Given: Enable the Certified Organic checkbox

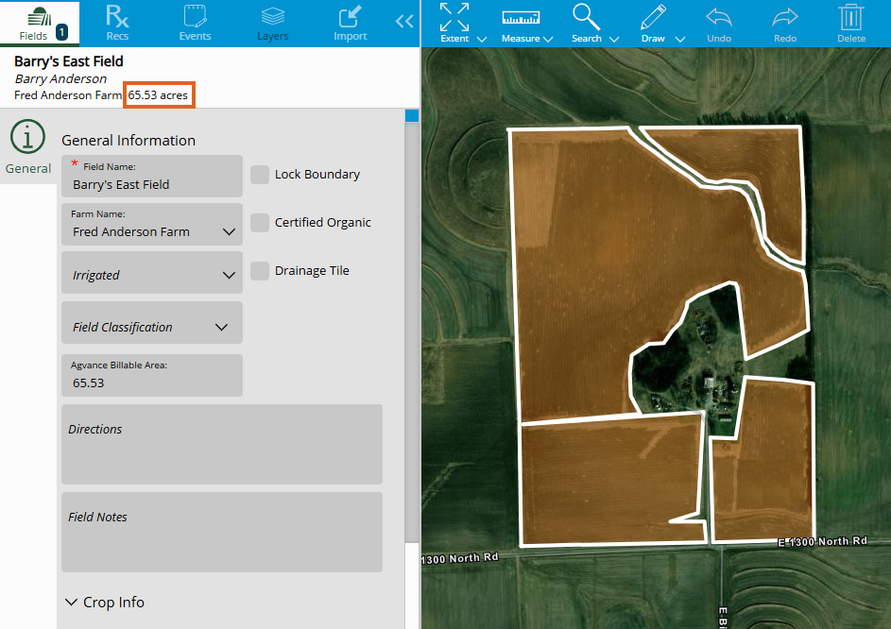Looking at the screenshot, I should pos(260,223).
